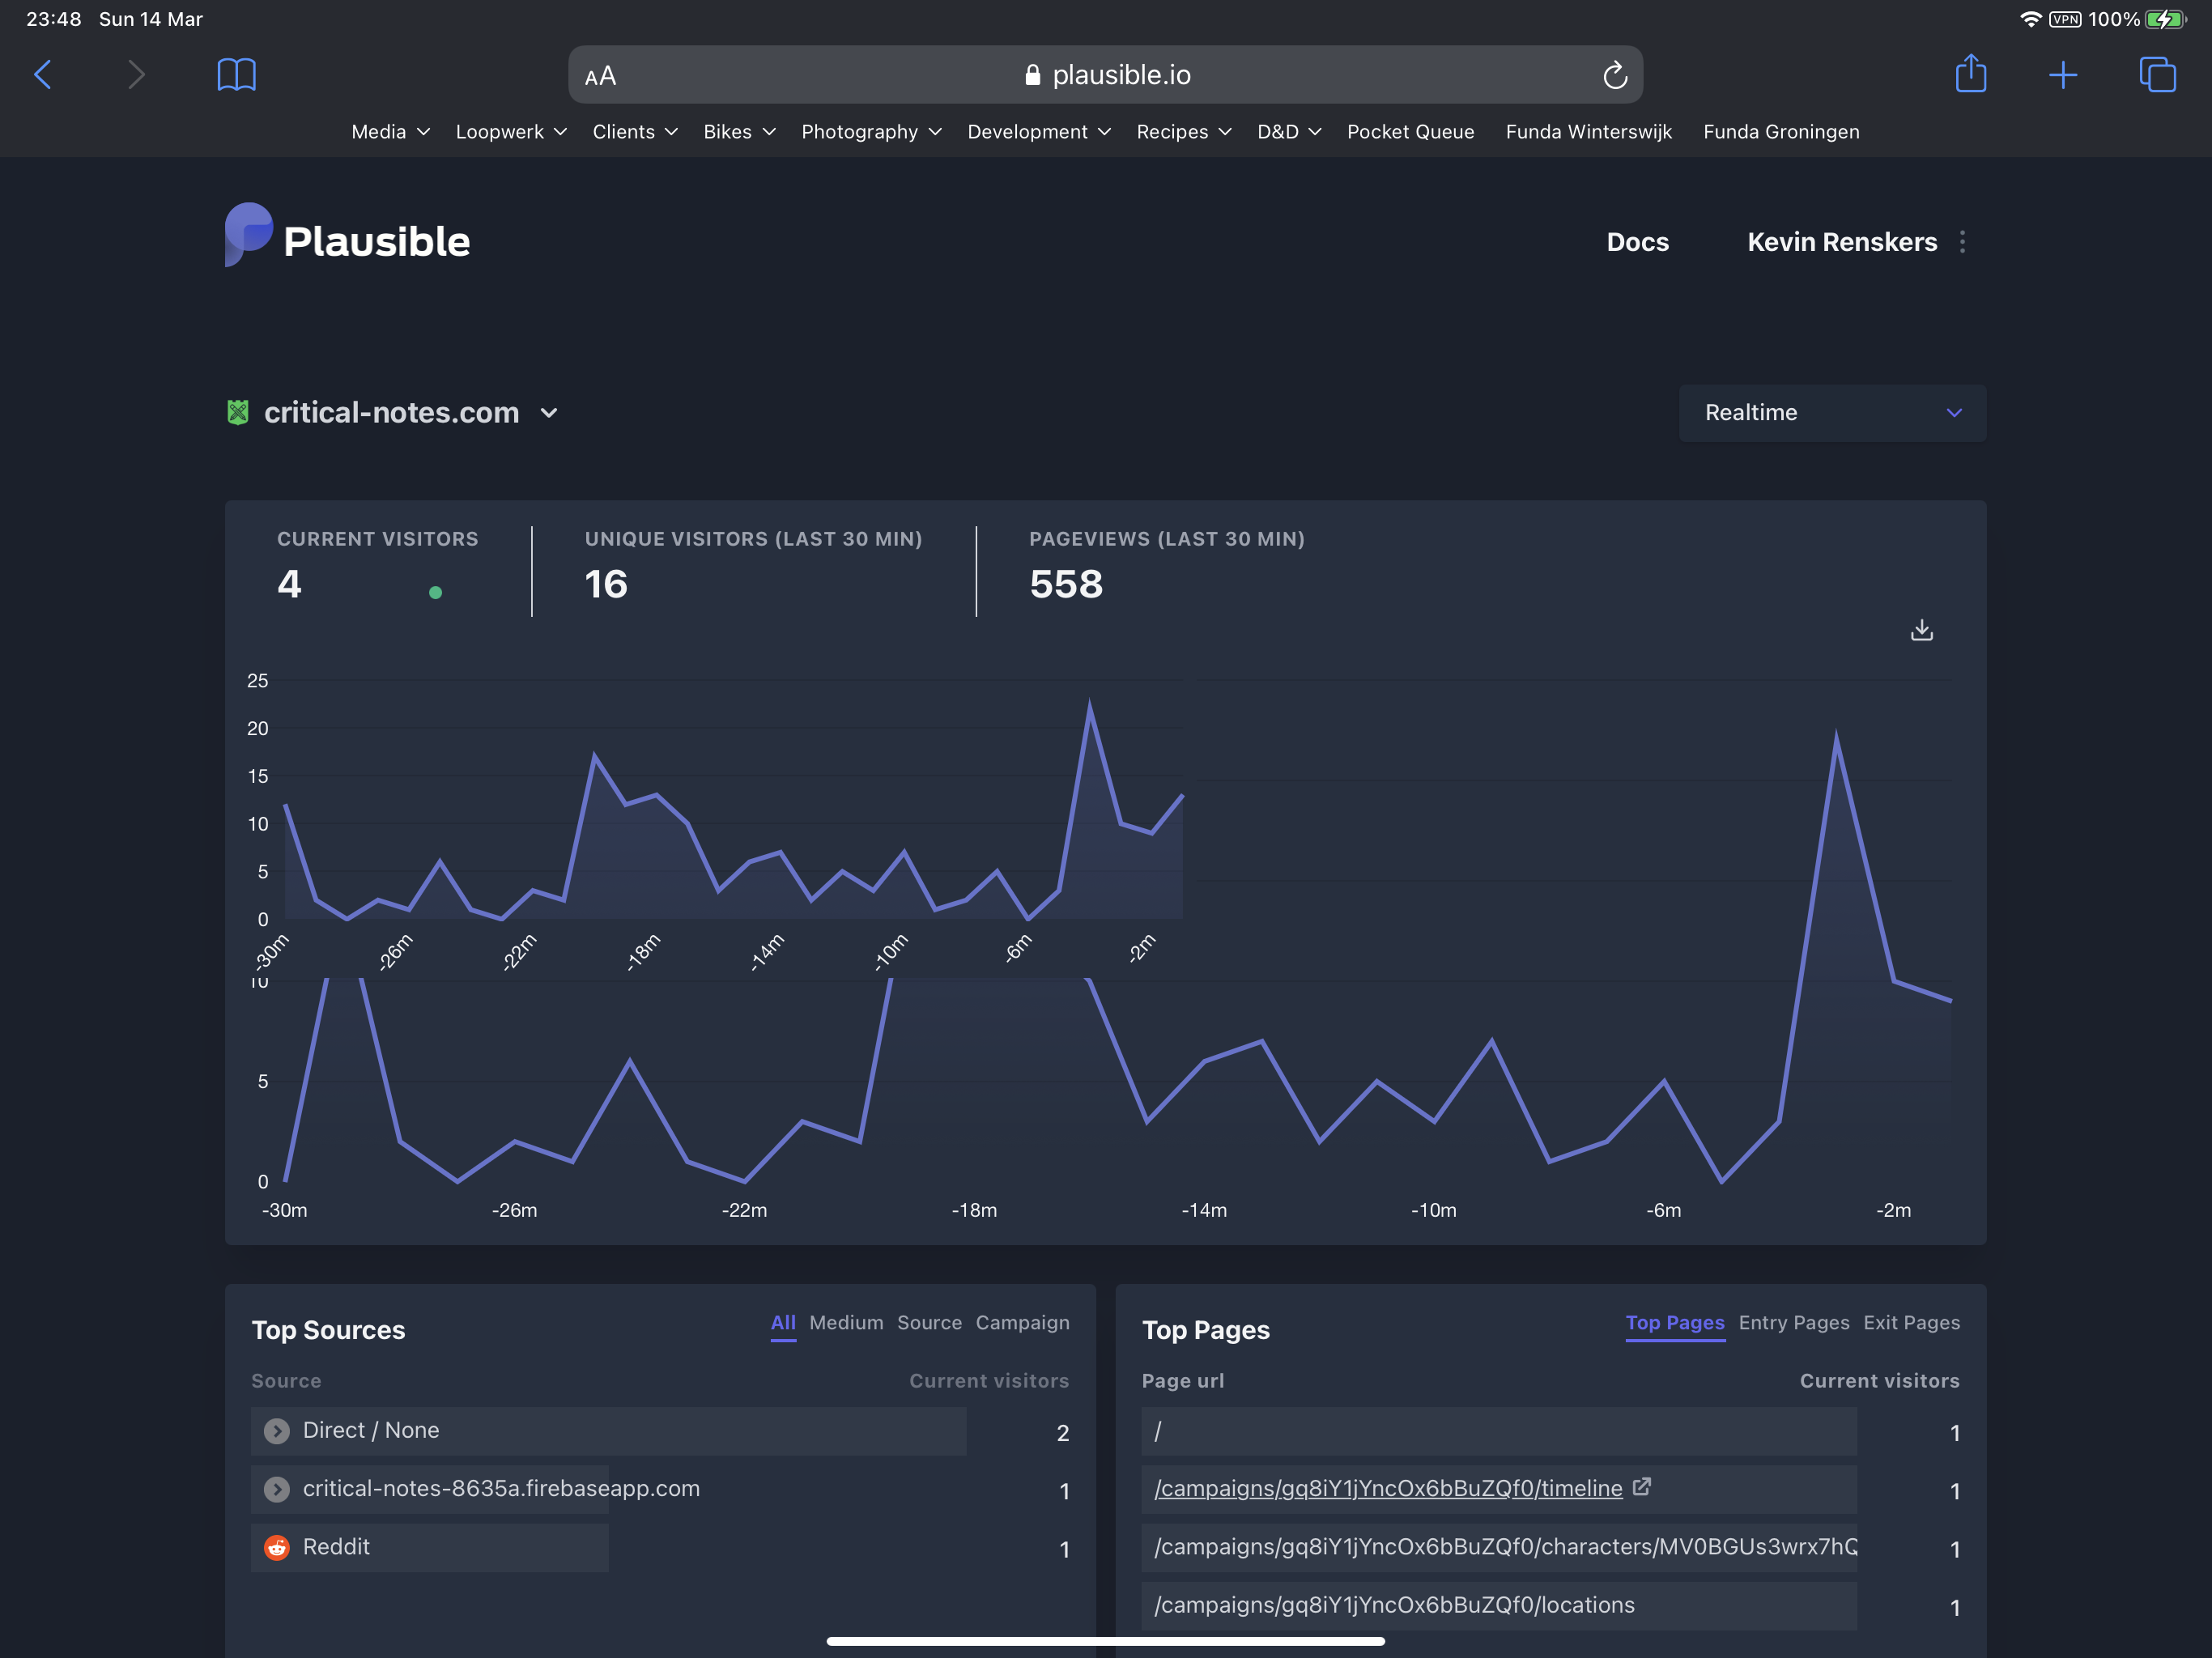Open the Docs link
2212x1658 pixels.
(x=1637, y=242)
